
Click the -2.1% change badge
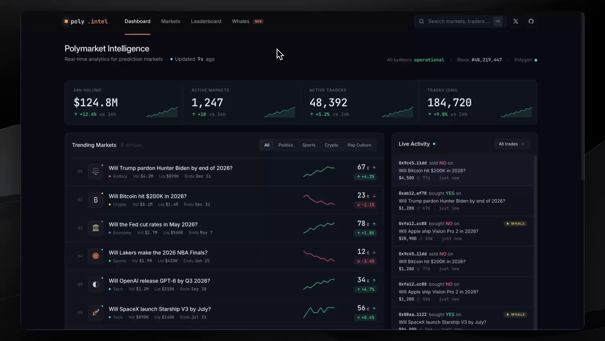pos(365,205)
